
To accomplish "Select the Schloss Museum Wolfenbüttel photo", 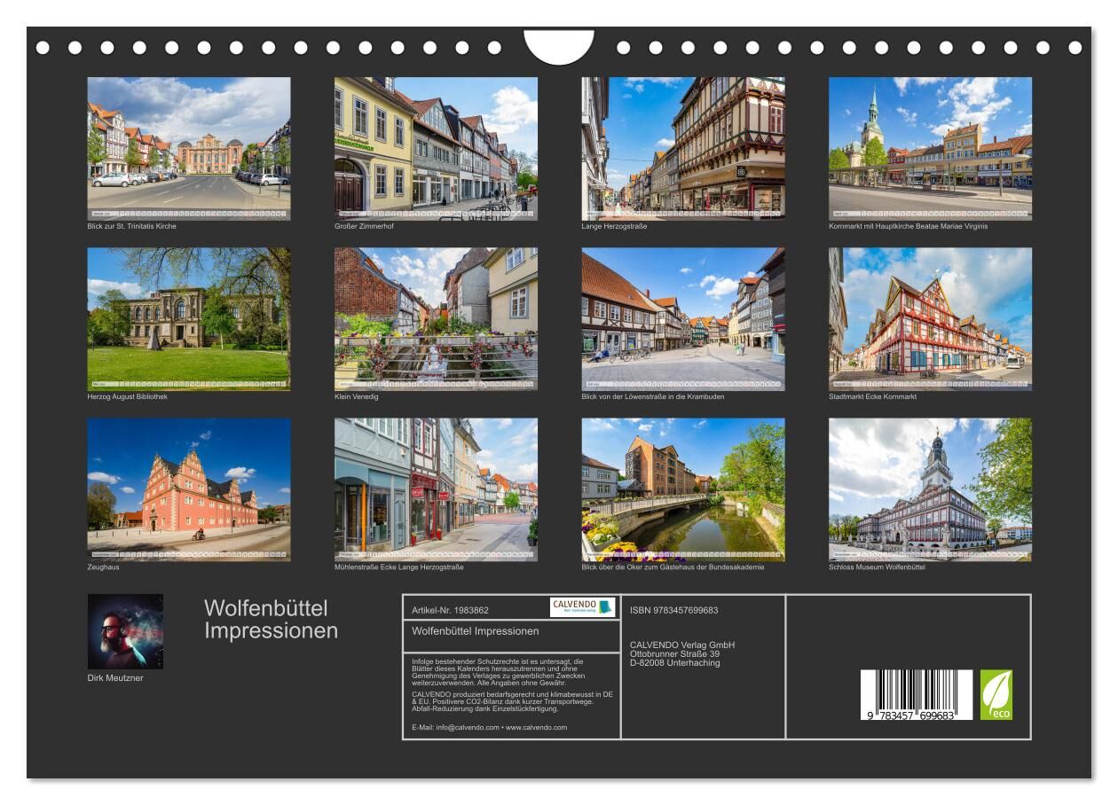I will click(930, 489).
